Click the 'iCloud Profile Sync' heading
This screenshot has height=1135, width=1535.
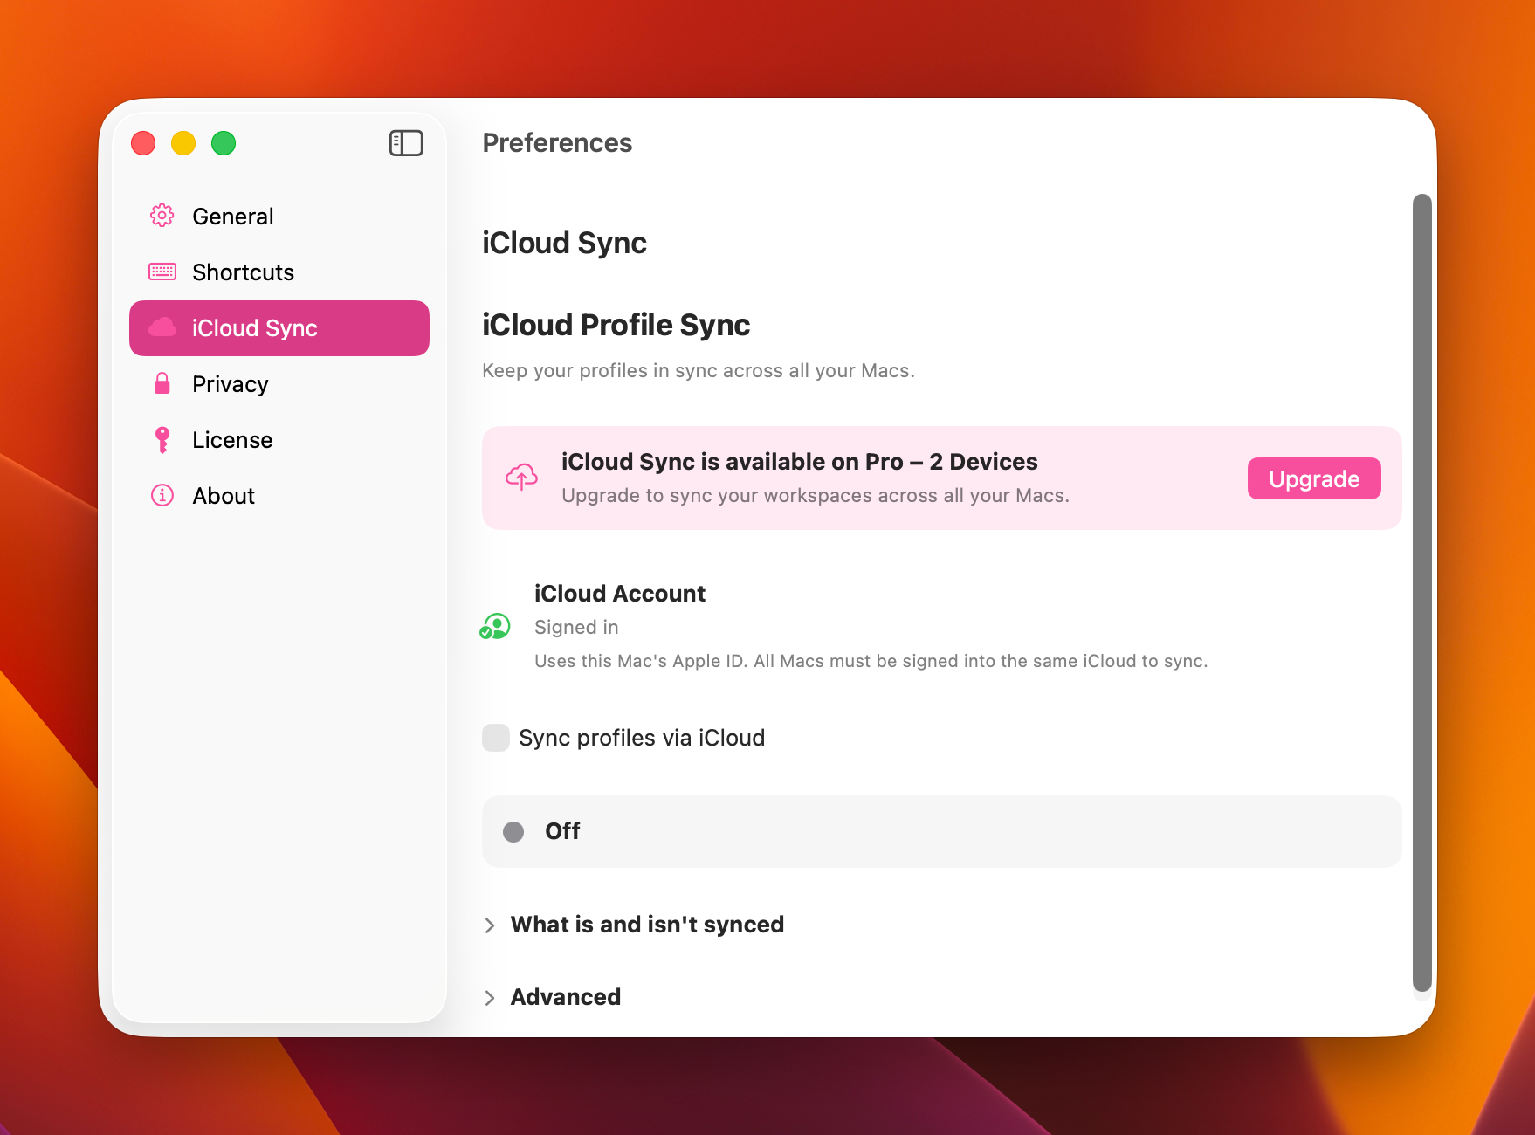pos(616,325)
